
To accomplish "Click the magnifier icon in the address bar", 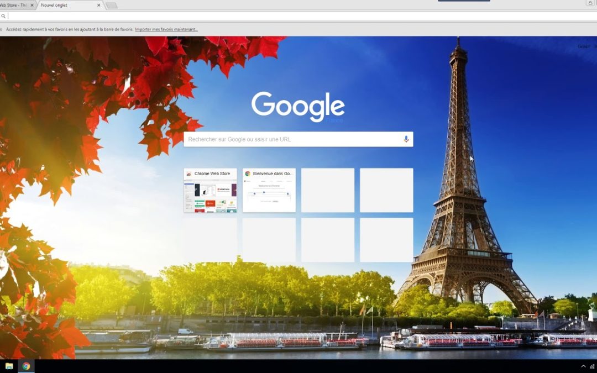I will point(3,16).
